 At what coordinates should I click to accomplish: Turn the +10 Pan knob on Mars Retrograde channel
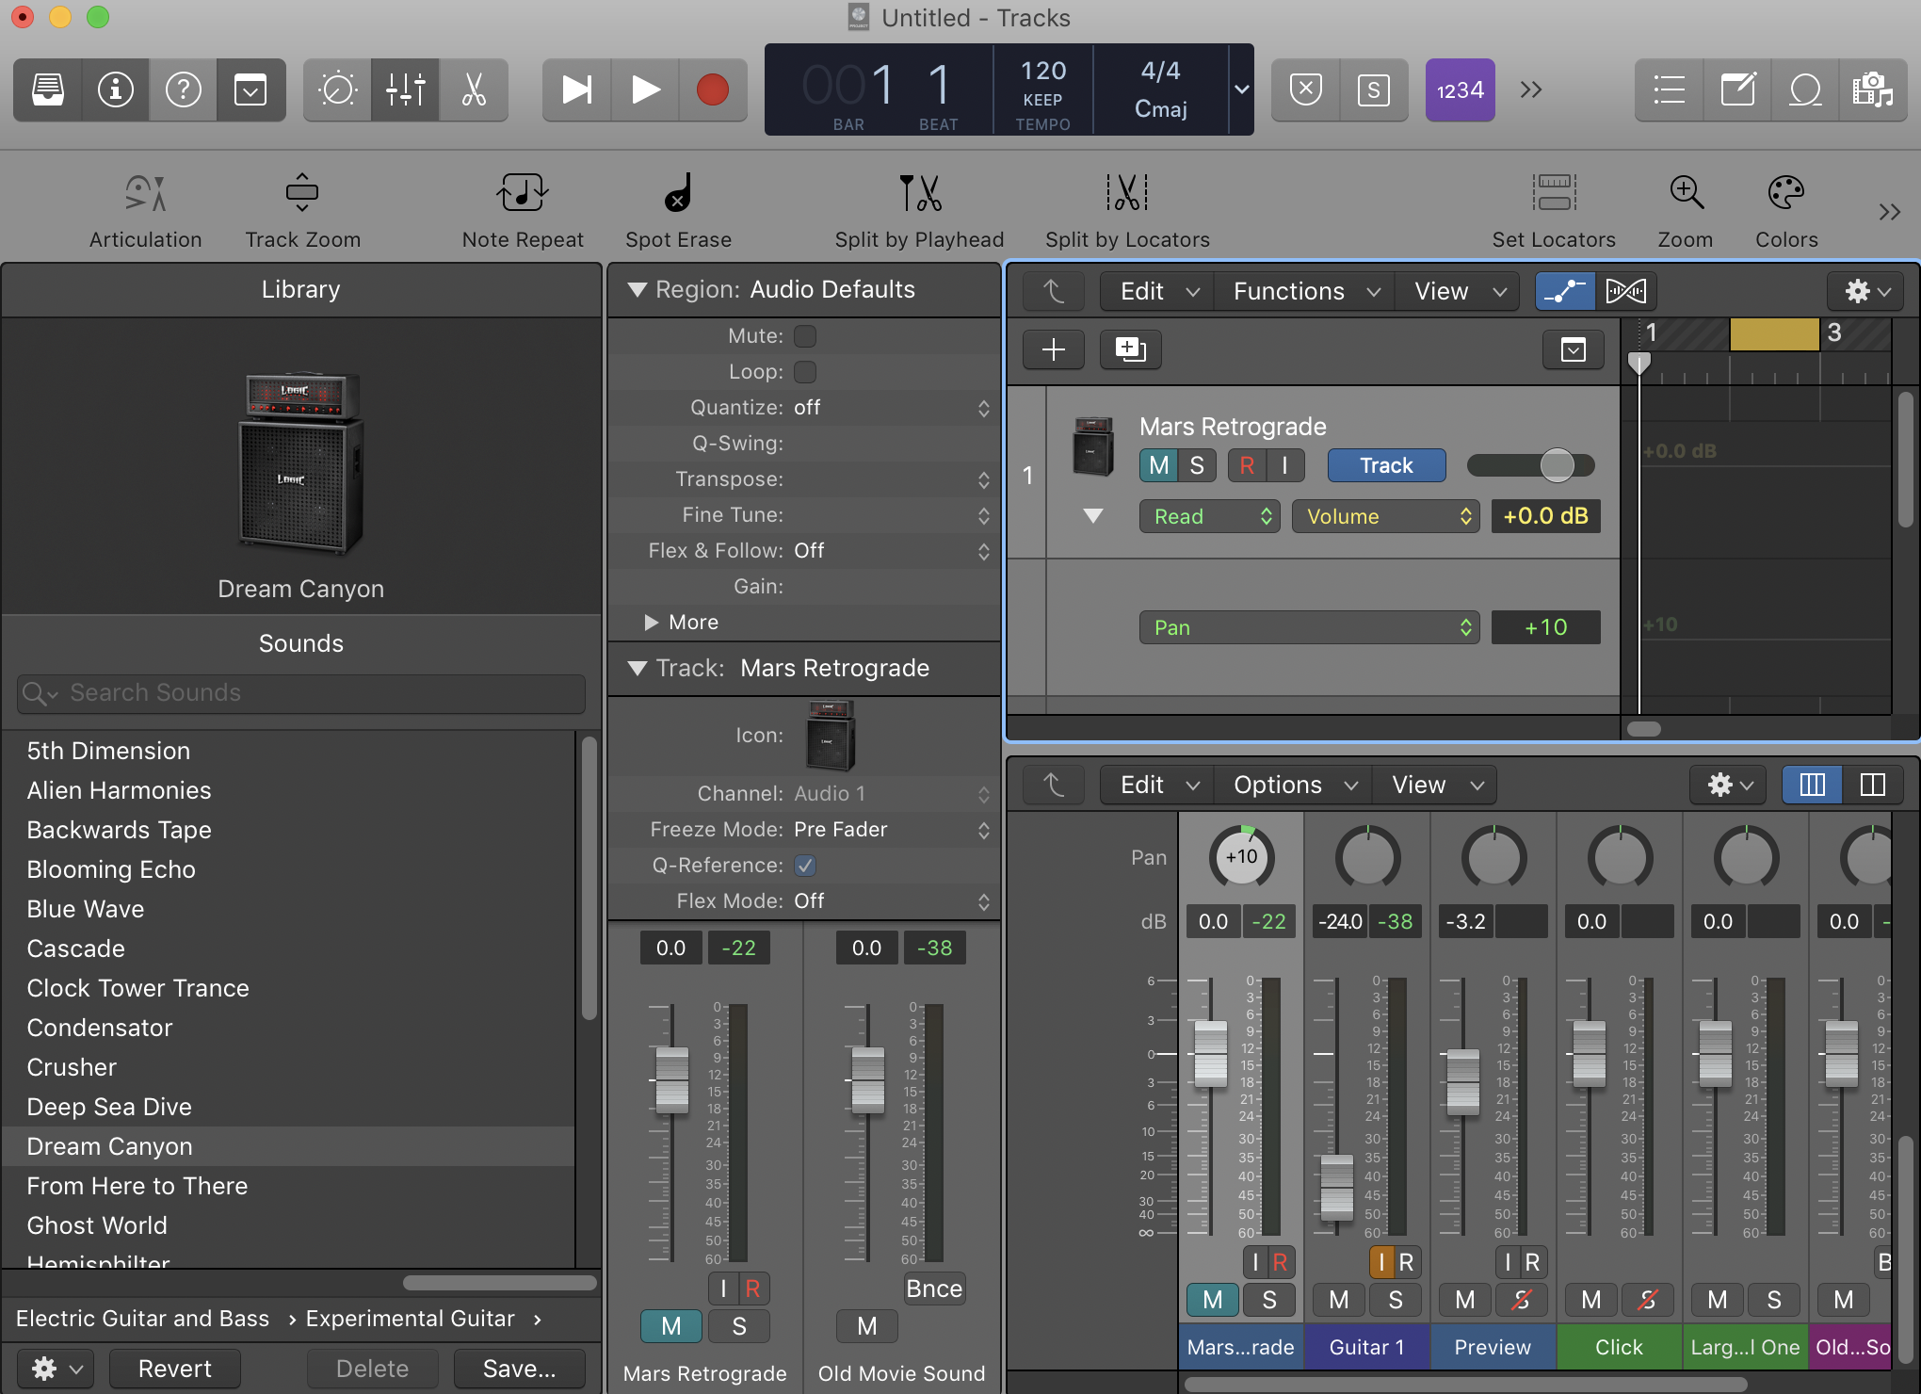pyautogui.click(x=1241, y=856)
